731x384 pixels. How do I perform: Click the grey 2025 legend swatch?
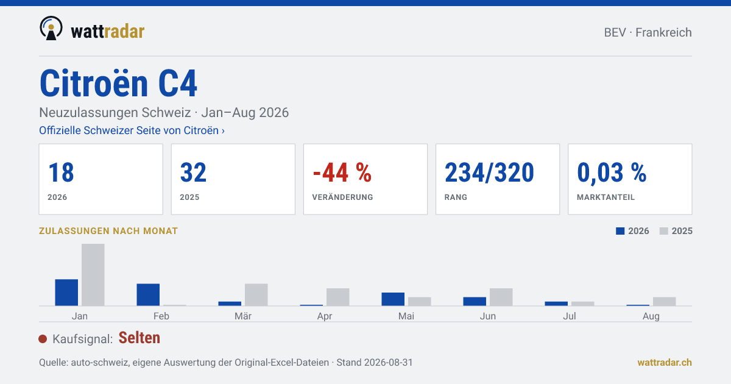pyautogui.click(x=664, y=231)
